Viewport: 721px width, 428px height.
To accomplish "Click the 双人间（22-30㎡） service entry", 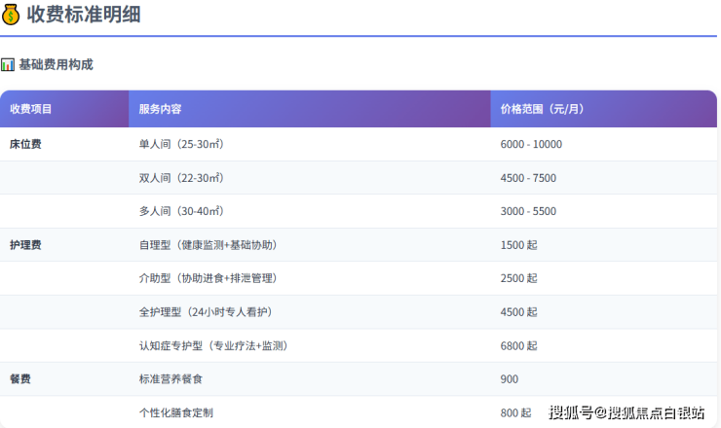I will [x=181, y=178].
